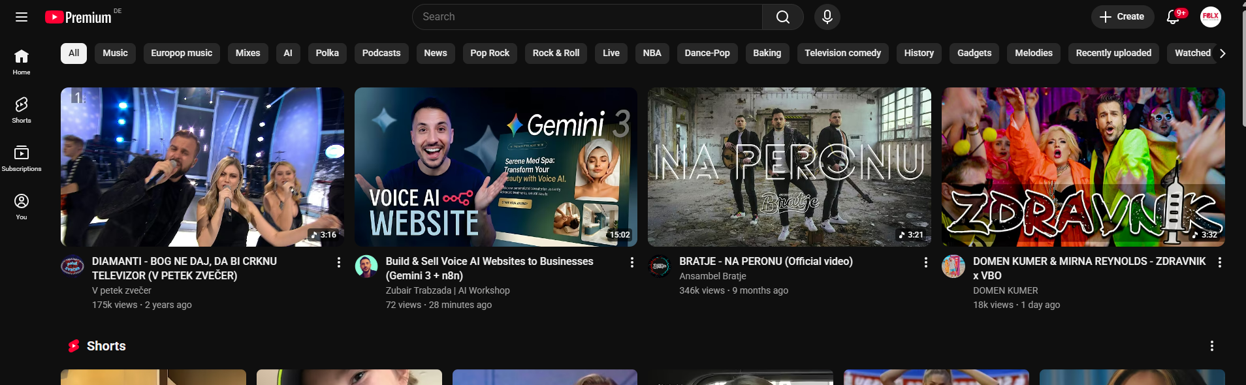Select the Rock & Roll chip
The width and height of the screenshot is (1246, 385).
556,53
